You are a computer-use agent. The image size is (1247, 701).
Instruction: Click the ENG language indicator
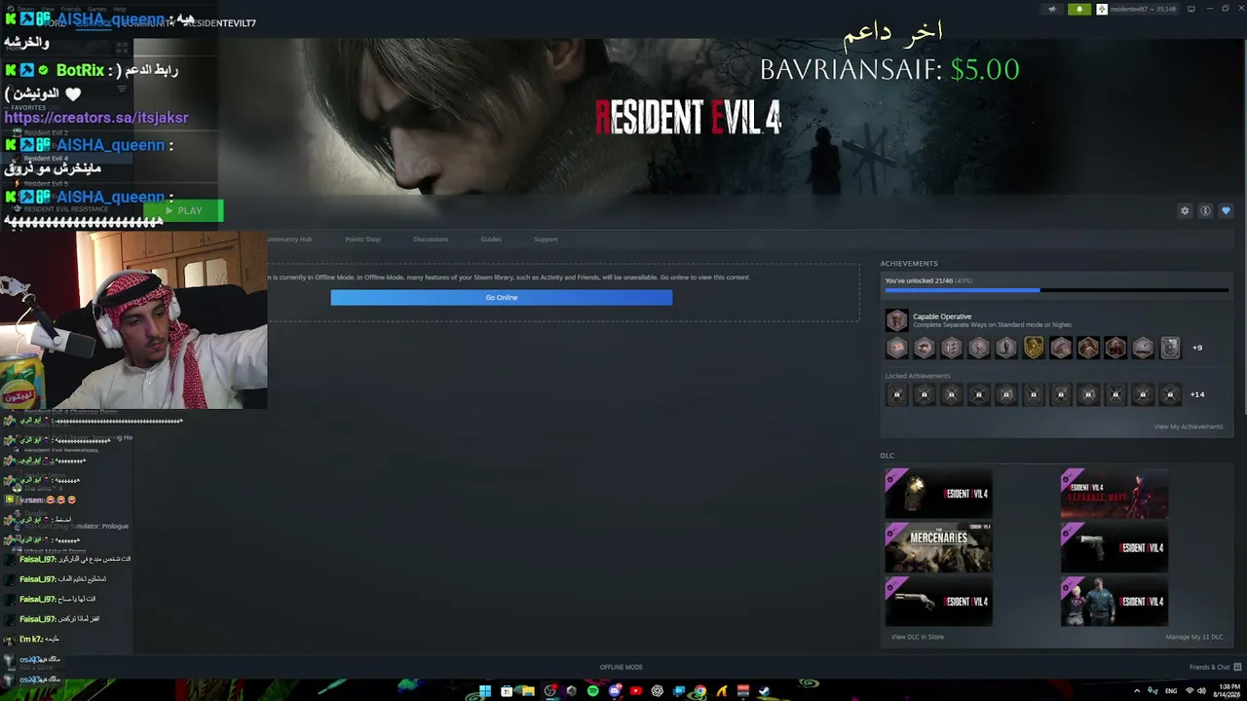(x=1171, y=691)
